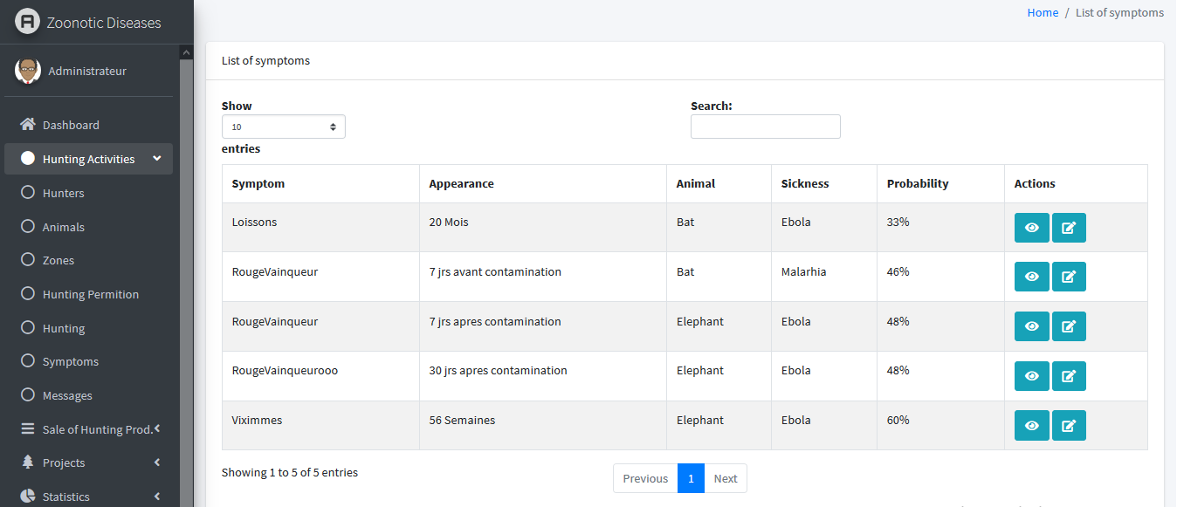View details of the Viximmes symptom
Image resolution: width=1177 pixels, height=507 pixels.
[1031, 426]
